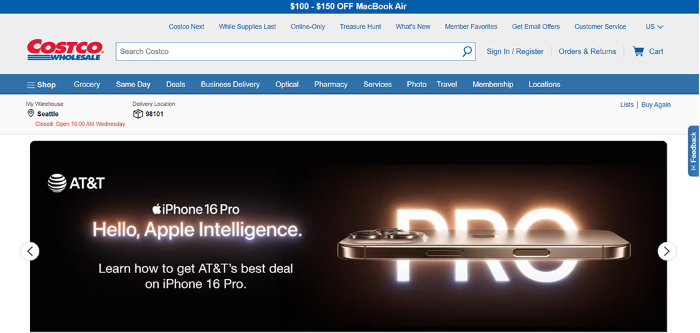700x333 pixels.
Task: Click Sign In / Register link
Action: [515, 51]
